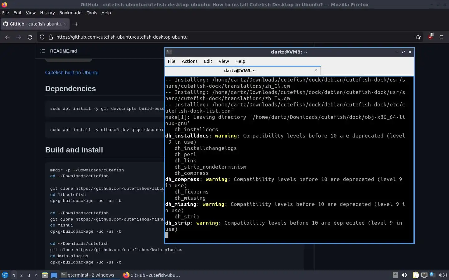Click the qterminal window title icon
The height and width of the screenshot is (280, 449).
tap(169, 52)
